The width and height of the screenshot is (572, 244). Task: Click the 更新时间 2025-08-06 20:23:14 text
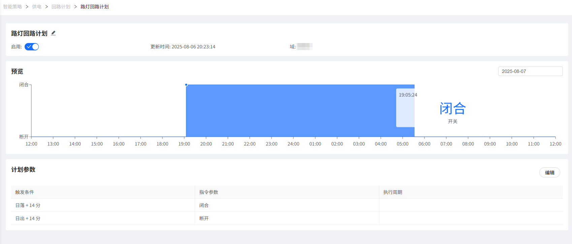point(183,47)
